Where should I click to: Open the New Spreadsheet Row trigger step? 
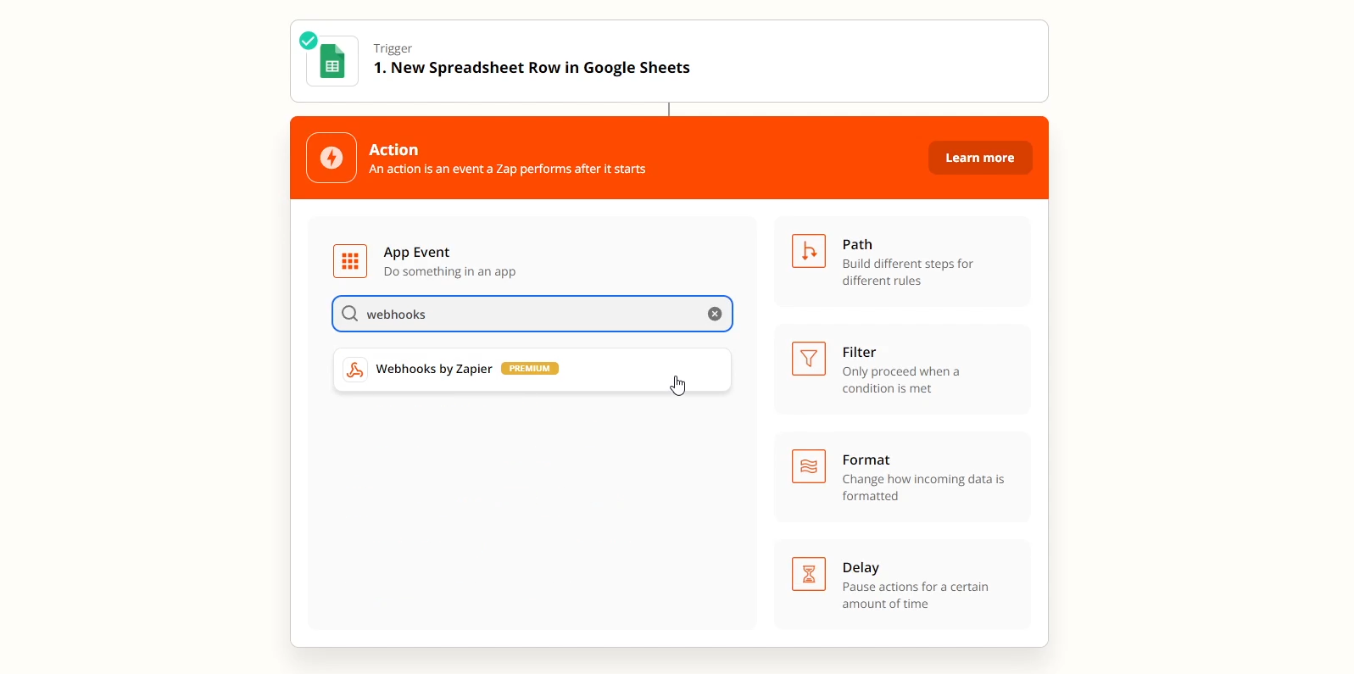pyautogui.click(x=669, y=61)
